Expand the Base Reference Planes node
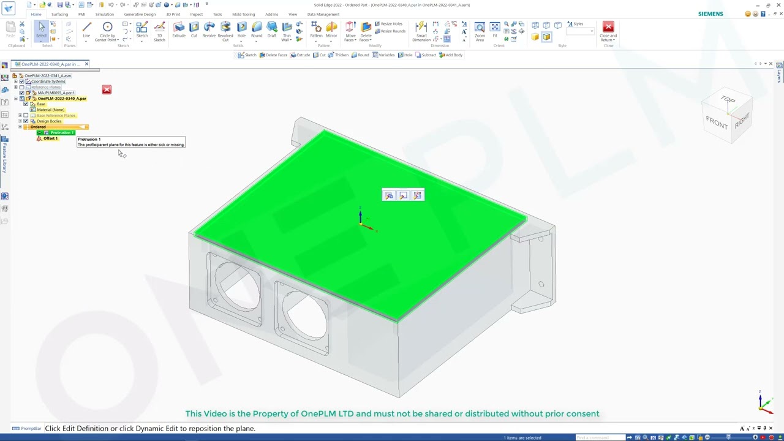 tap(20, 115)
